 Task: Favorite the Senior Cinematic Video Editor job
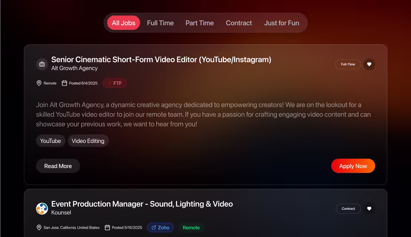(x=369, y=64)
